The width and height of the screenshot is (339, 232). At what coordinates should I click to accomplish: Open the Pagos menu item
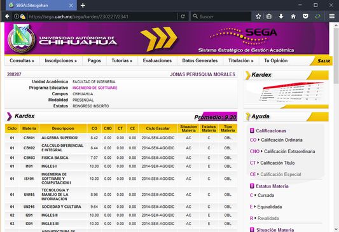click(94, 60)
